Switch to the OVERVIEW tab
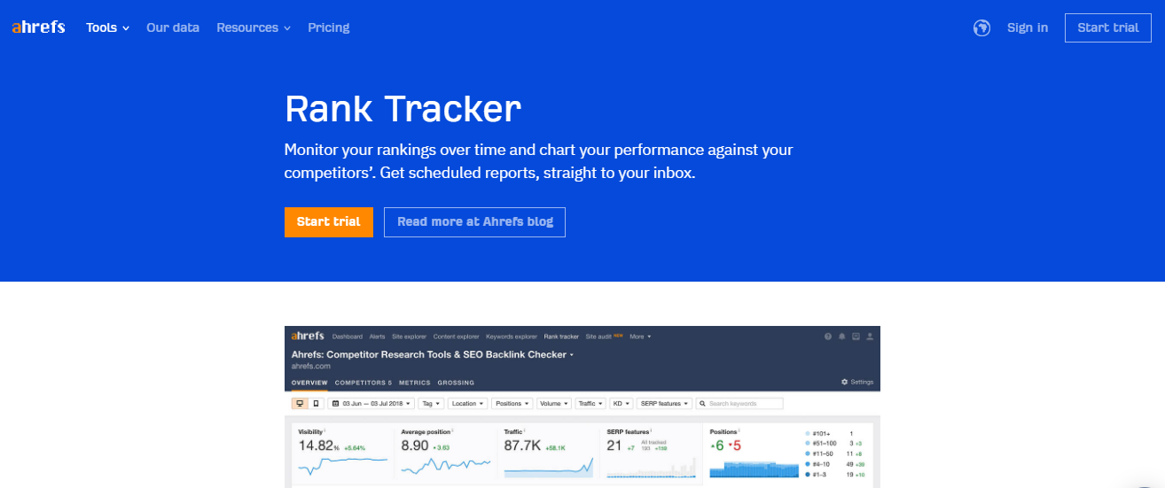This screenshot has height=488, width=1165. coord(309,383)
